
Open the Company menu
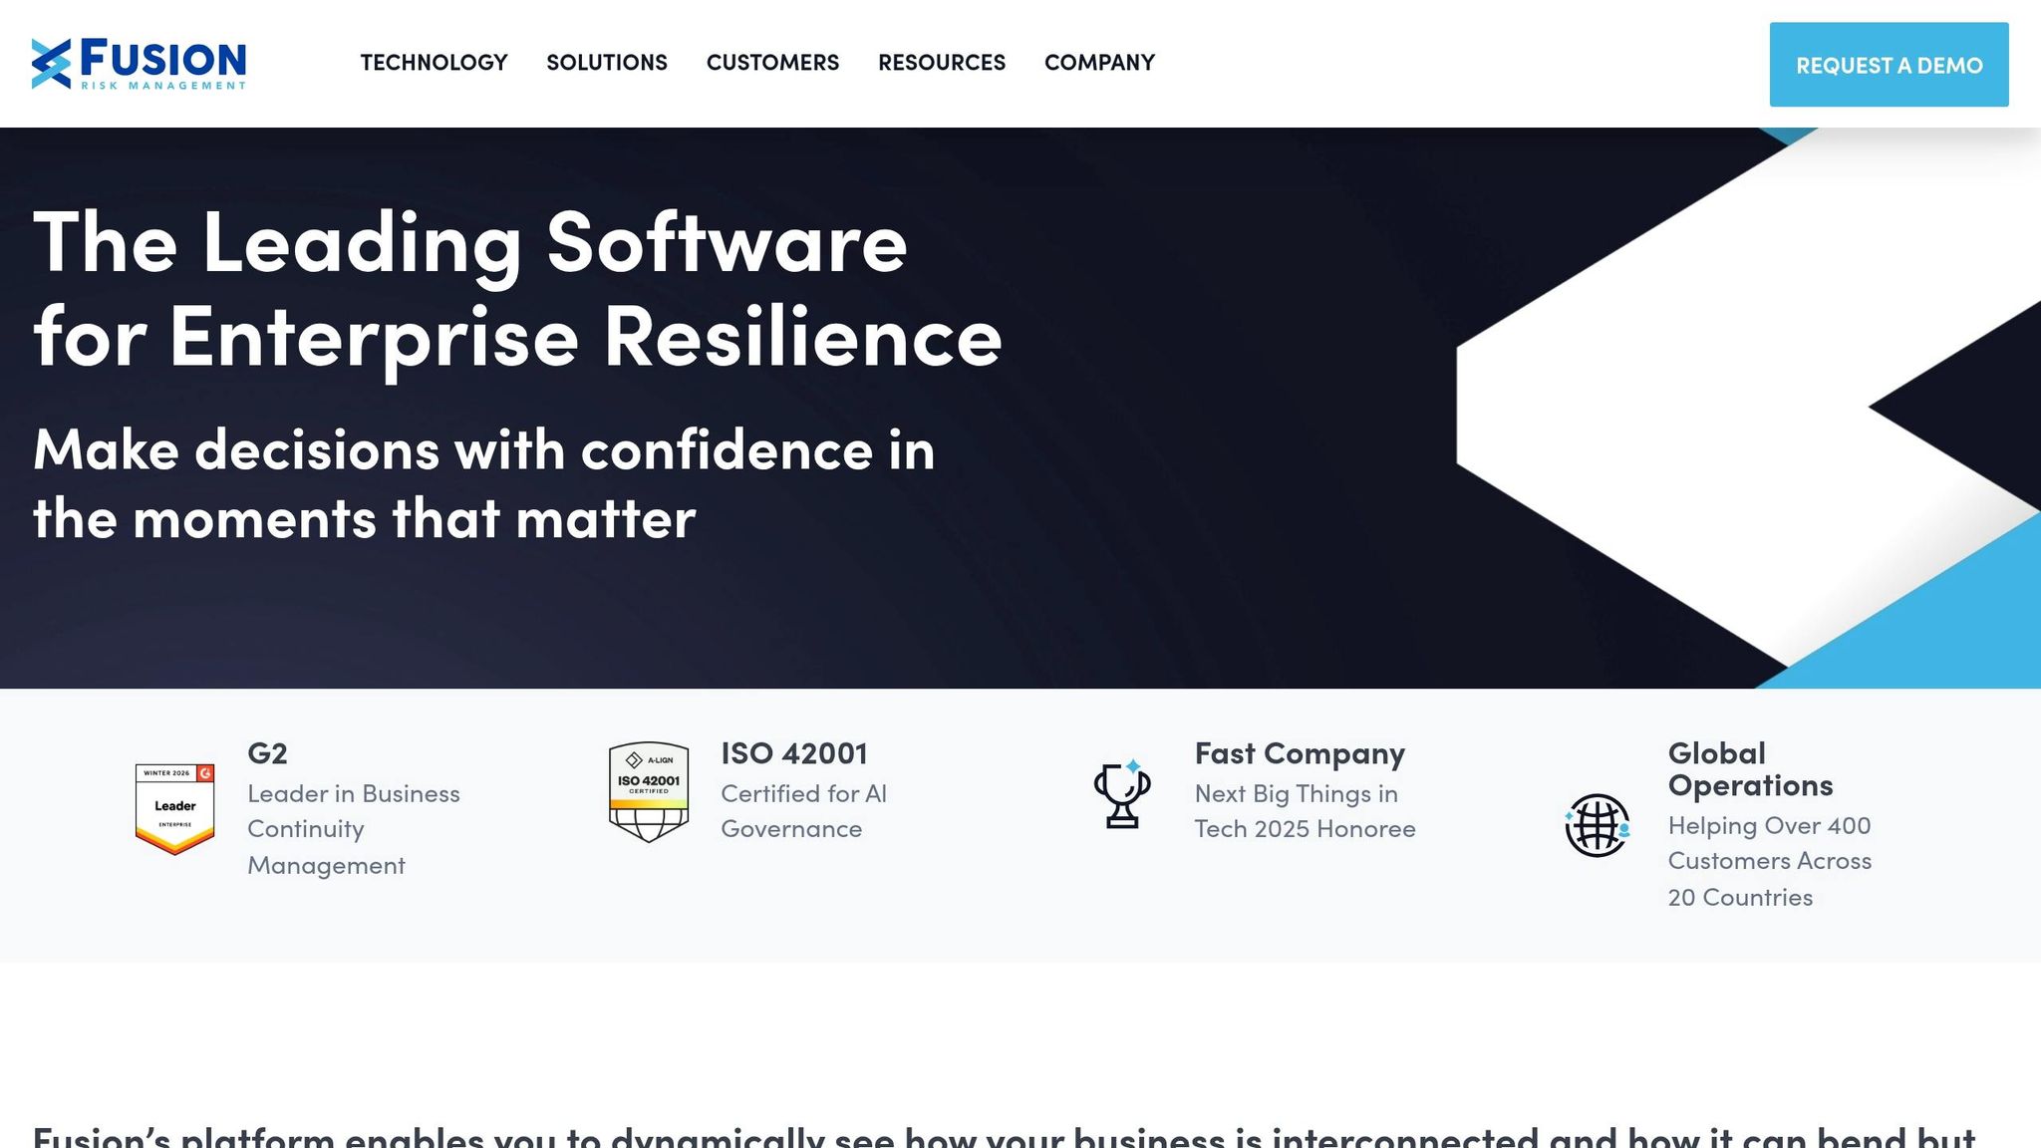1099,63
